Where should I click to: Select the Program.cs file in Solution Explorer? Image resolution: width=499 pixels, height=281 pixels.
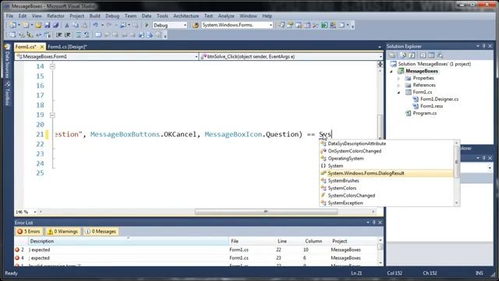pos(424,113)
